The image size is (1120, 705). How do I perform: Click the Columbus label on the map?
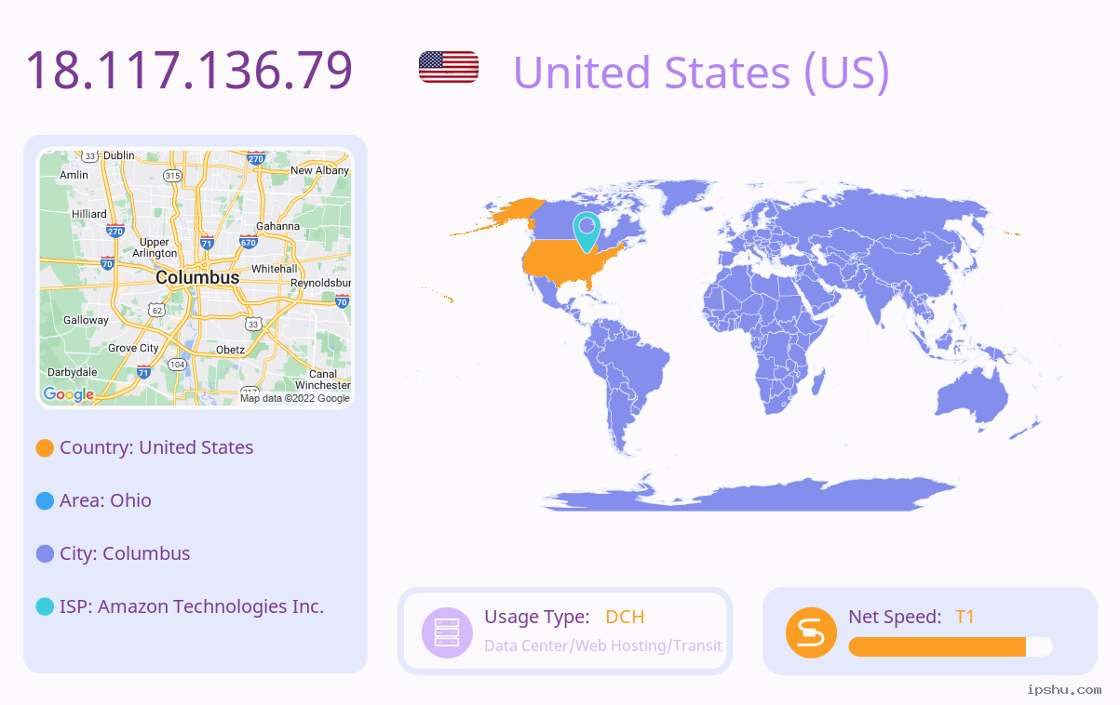pyautogui.click(x=197, y=277)
